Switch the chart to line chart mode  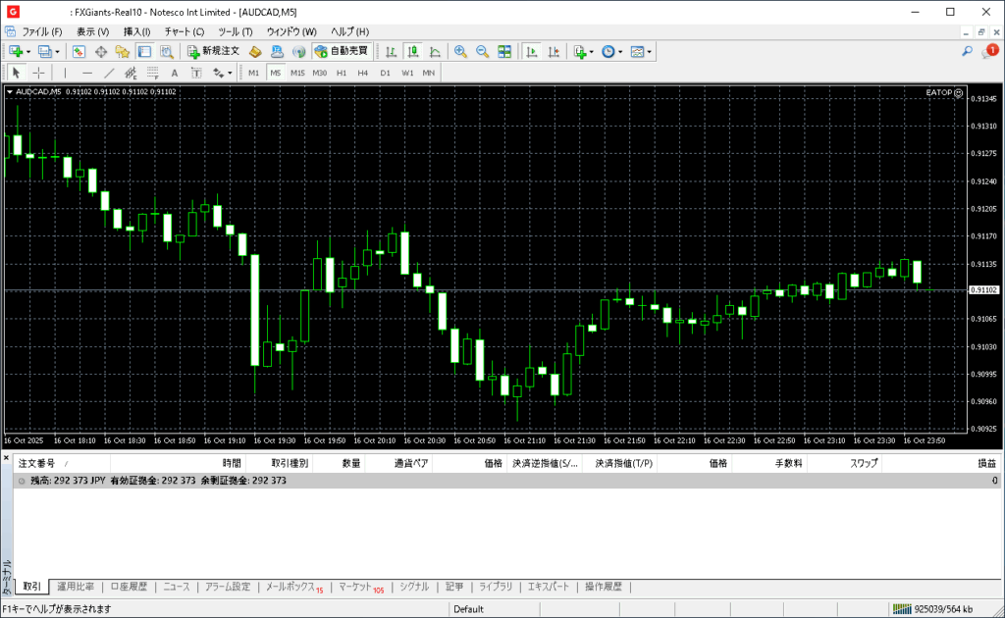[434, 51]
